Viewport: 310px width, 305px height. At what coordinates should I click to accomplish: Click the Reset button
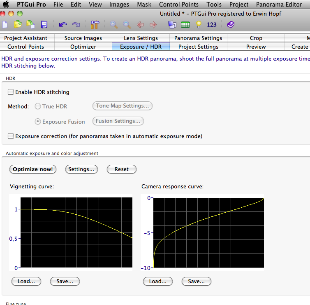pyautogui.click(x=122, y=169)
